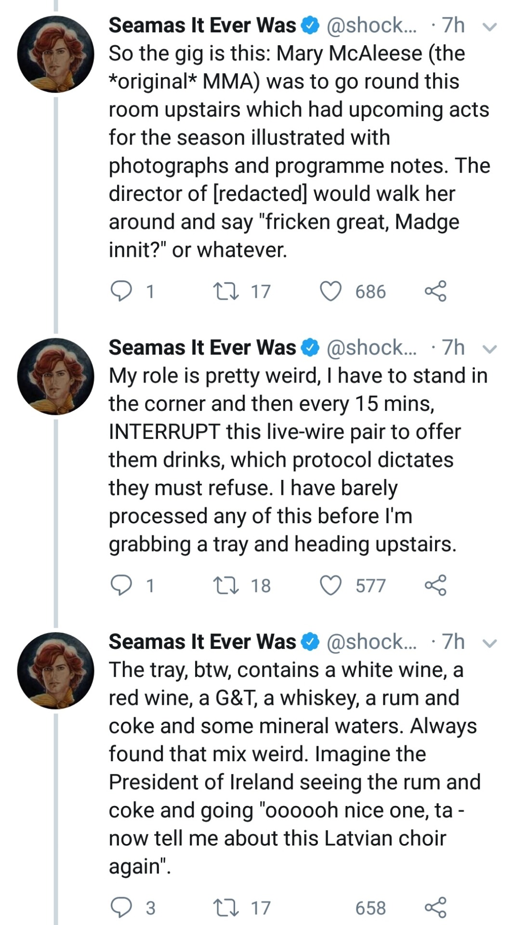Like the tweet with 577 likes
Image resolution: width=514 pixels, height=925 pixels.
[331, 585]
